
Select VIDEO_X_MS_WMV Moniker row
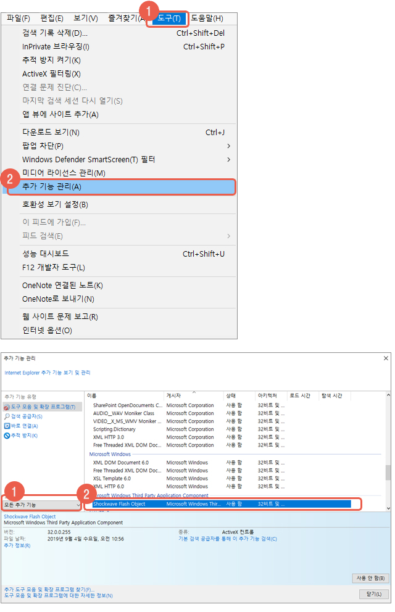[220, 421]
